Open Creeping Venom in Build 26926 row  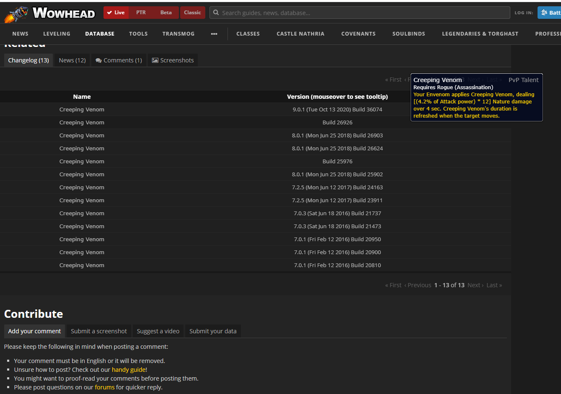(82, 123)
